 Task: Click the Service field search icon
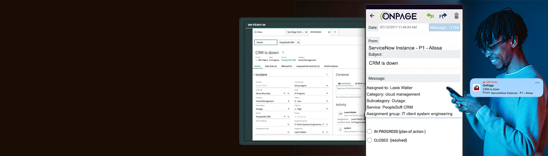[x=288, y=117]
